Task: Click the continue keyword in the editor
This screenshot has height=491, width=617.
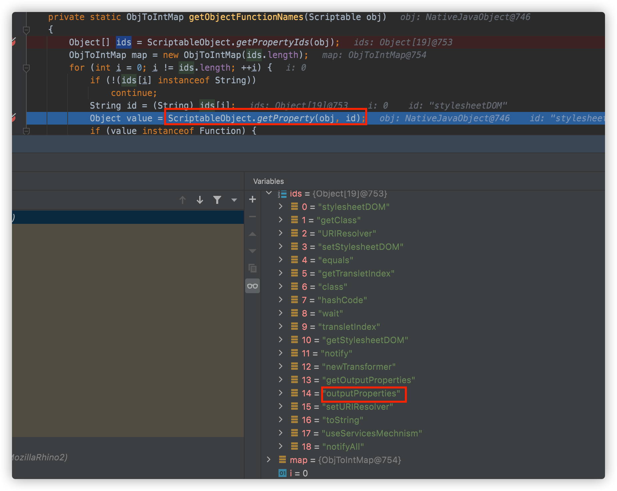Action: [132, 93]
